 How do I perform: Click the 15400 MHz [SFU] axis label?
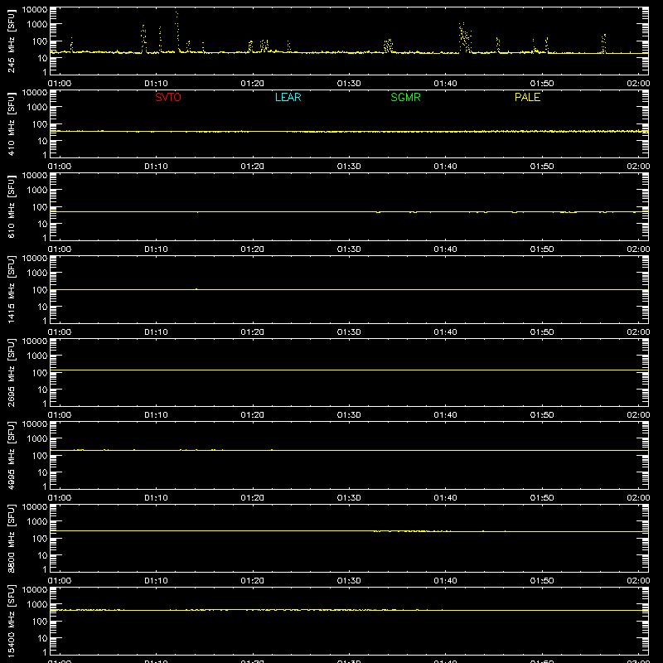coord(11,621)
